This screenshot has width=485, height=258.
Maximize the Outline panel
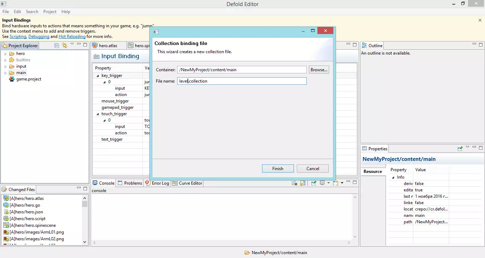point(481,45)
